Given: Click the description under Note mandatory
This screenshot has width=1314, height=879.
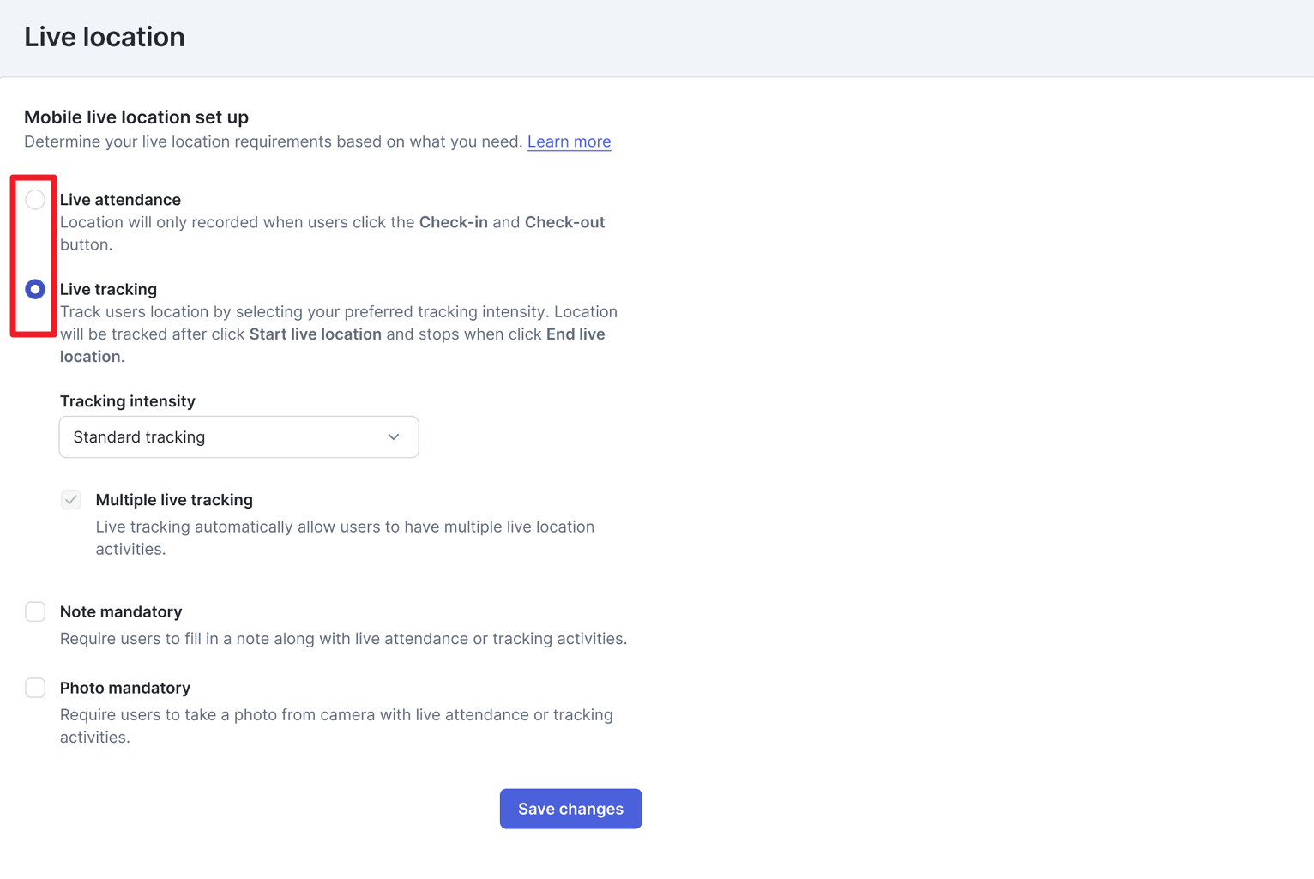Looking at the screenshot, I should [343, 639].
